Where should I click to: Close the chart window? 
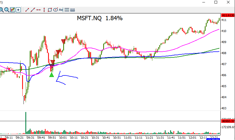(x=228, y=2)
